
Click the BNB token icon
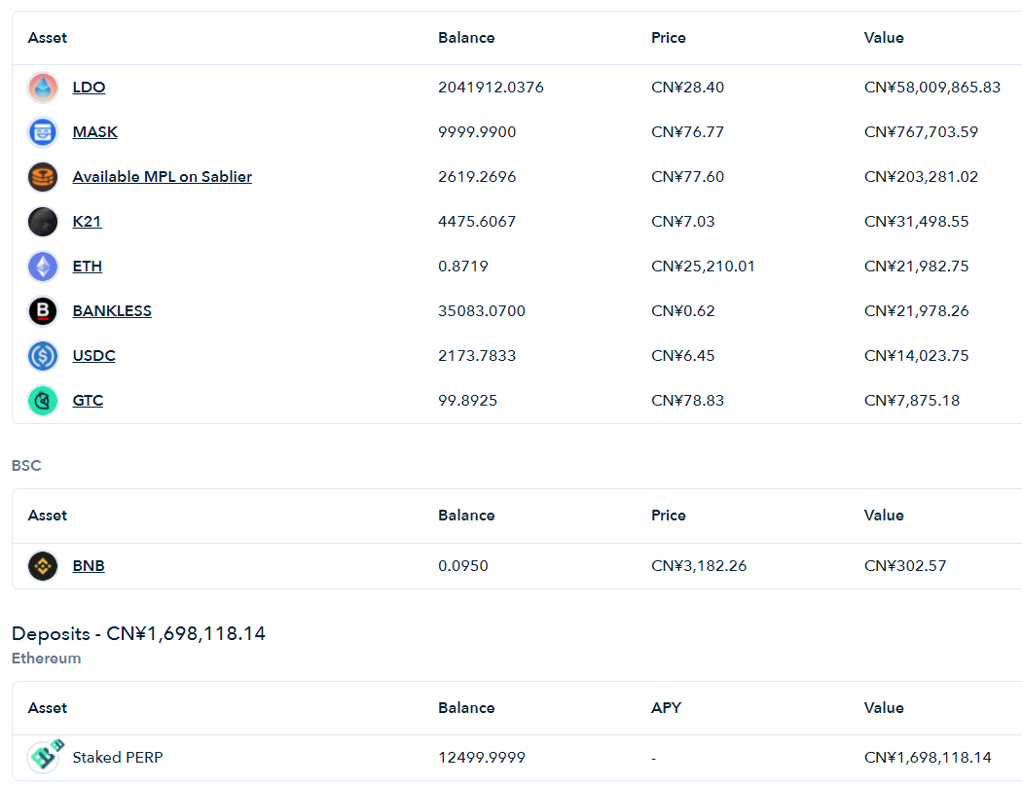43,566
